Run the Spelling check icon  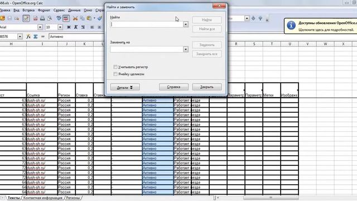click(x=59, y=18)
